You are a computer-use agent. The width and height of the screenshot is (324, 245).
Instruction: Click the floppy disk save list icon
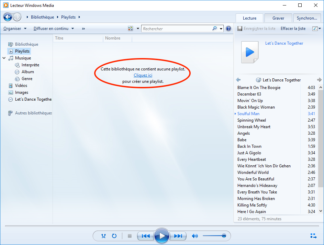pos(240,29)
